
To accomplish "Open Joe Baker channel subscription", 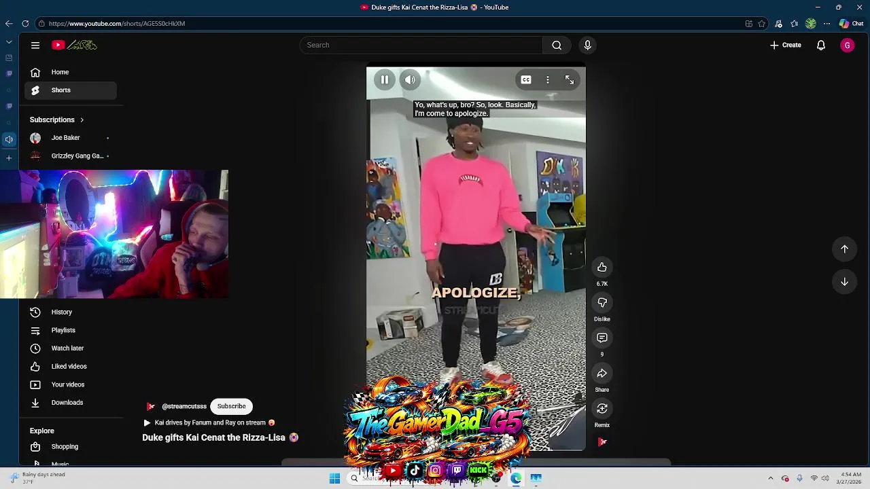I will (x=71, y=138).
